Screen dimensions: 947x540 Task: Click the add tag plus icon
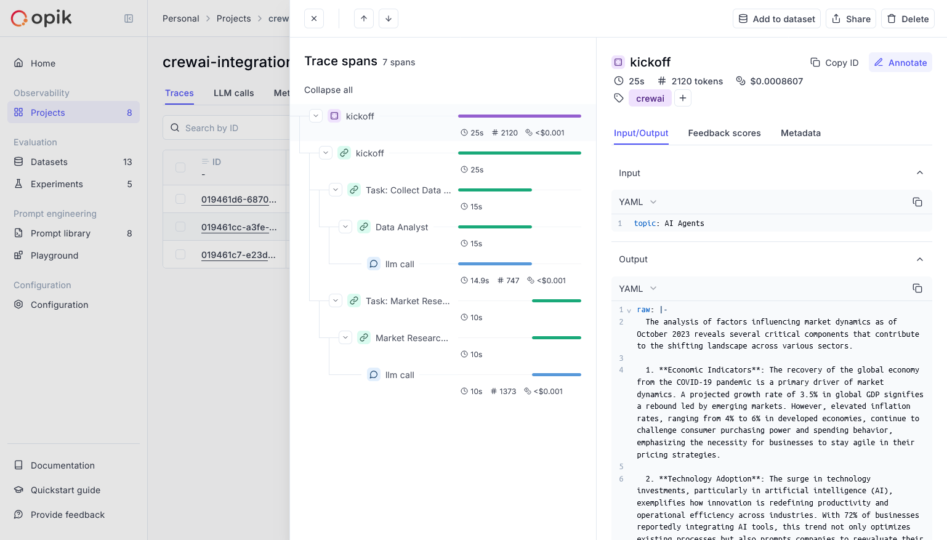[683, 98]
